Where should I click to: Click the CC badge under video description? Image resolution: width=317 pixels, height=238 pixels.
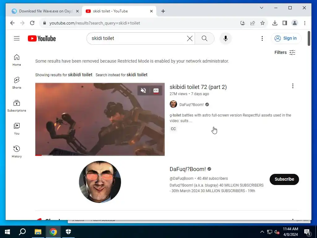[173, 129]
